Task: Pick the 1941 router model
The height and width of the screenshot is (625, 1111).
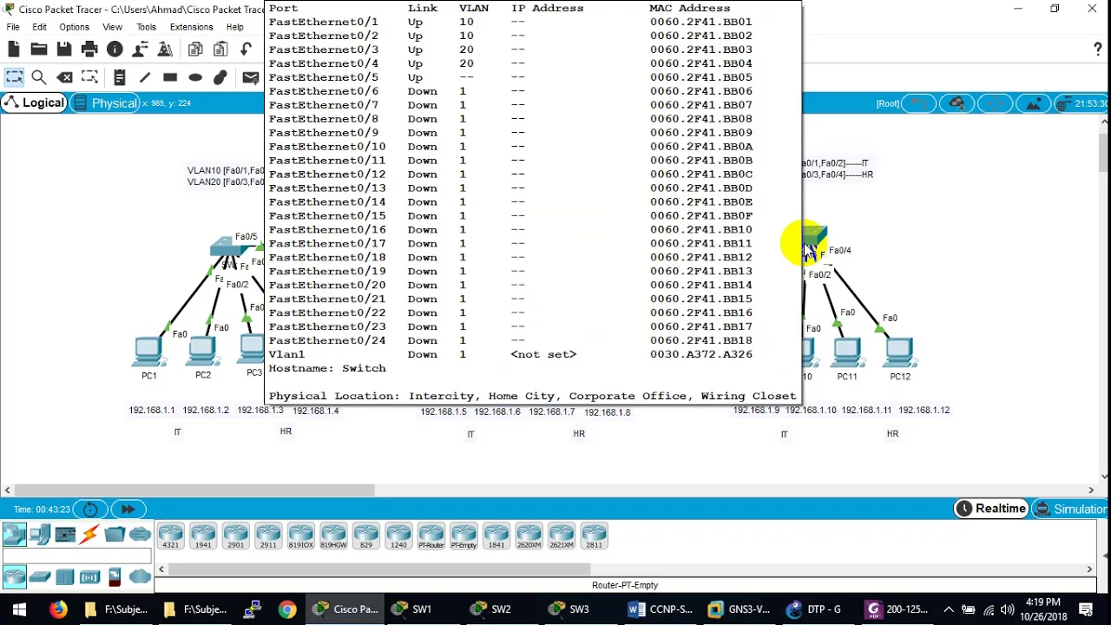Action: [x=203, y=536]
